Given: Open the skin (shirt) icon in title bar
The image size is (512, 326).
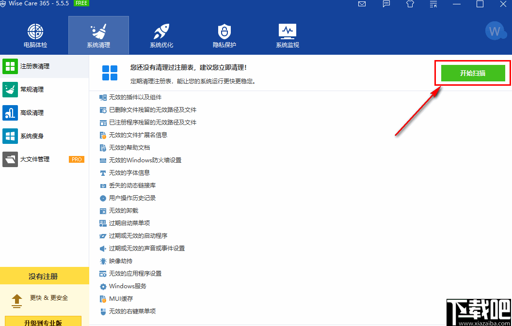Looking at the screenshot, I should pos(410,4).
